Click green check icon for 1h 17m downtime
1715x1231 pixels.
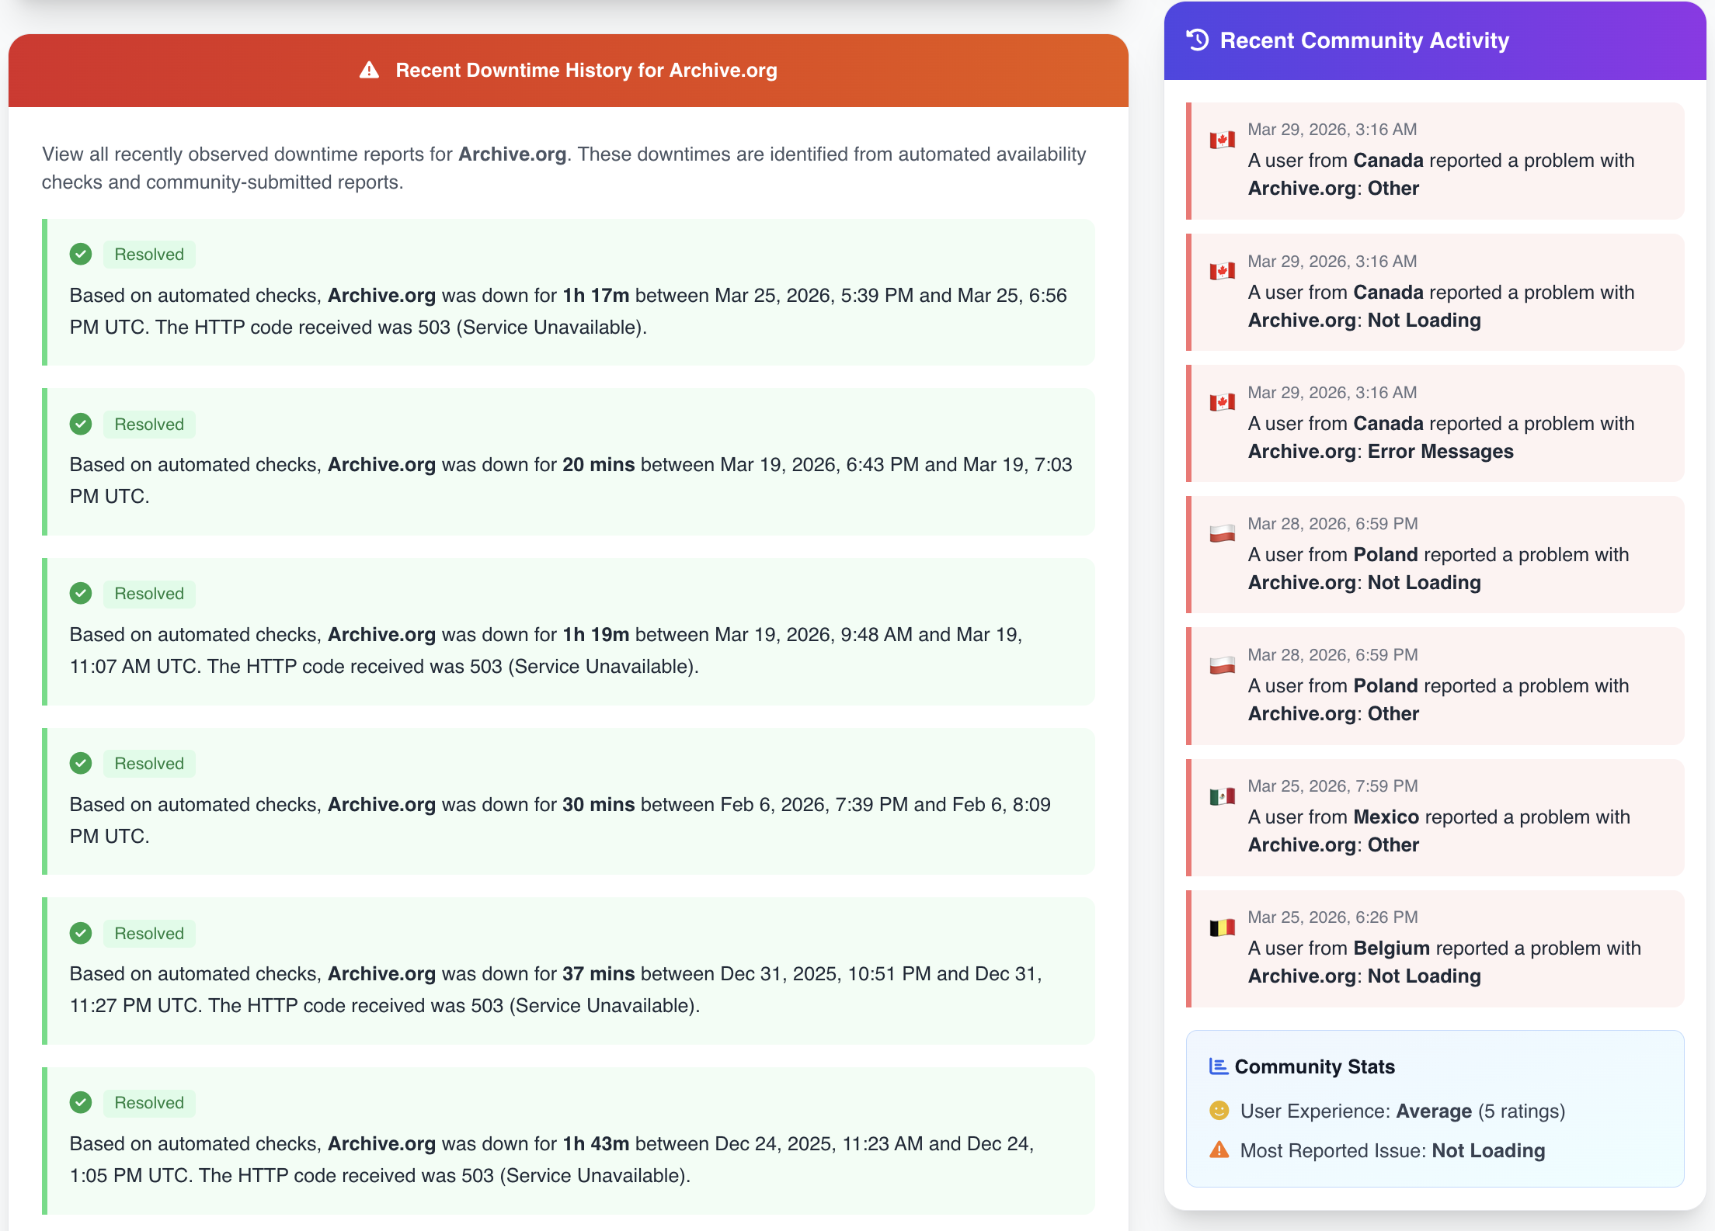[x=81, y=254]
